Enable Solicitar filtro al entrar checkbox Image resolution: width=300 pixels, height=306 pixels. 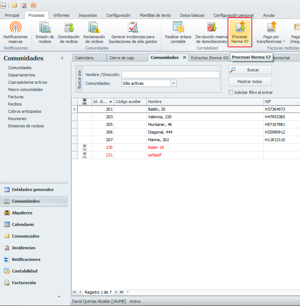click(231, 92)
